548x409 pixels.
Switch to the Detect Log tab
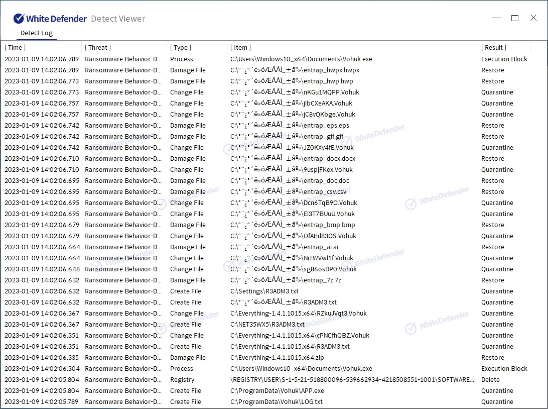coord(36,33)
